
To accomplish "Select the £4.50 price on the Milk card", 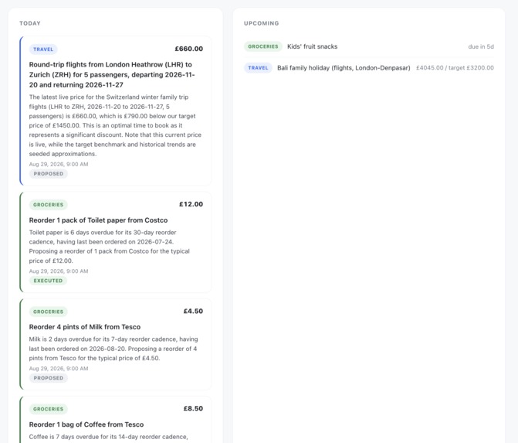I will (193, 311).
